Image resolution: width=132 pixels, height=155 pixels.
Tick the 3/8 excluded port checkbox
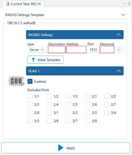click(88, 121)
